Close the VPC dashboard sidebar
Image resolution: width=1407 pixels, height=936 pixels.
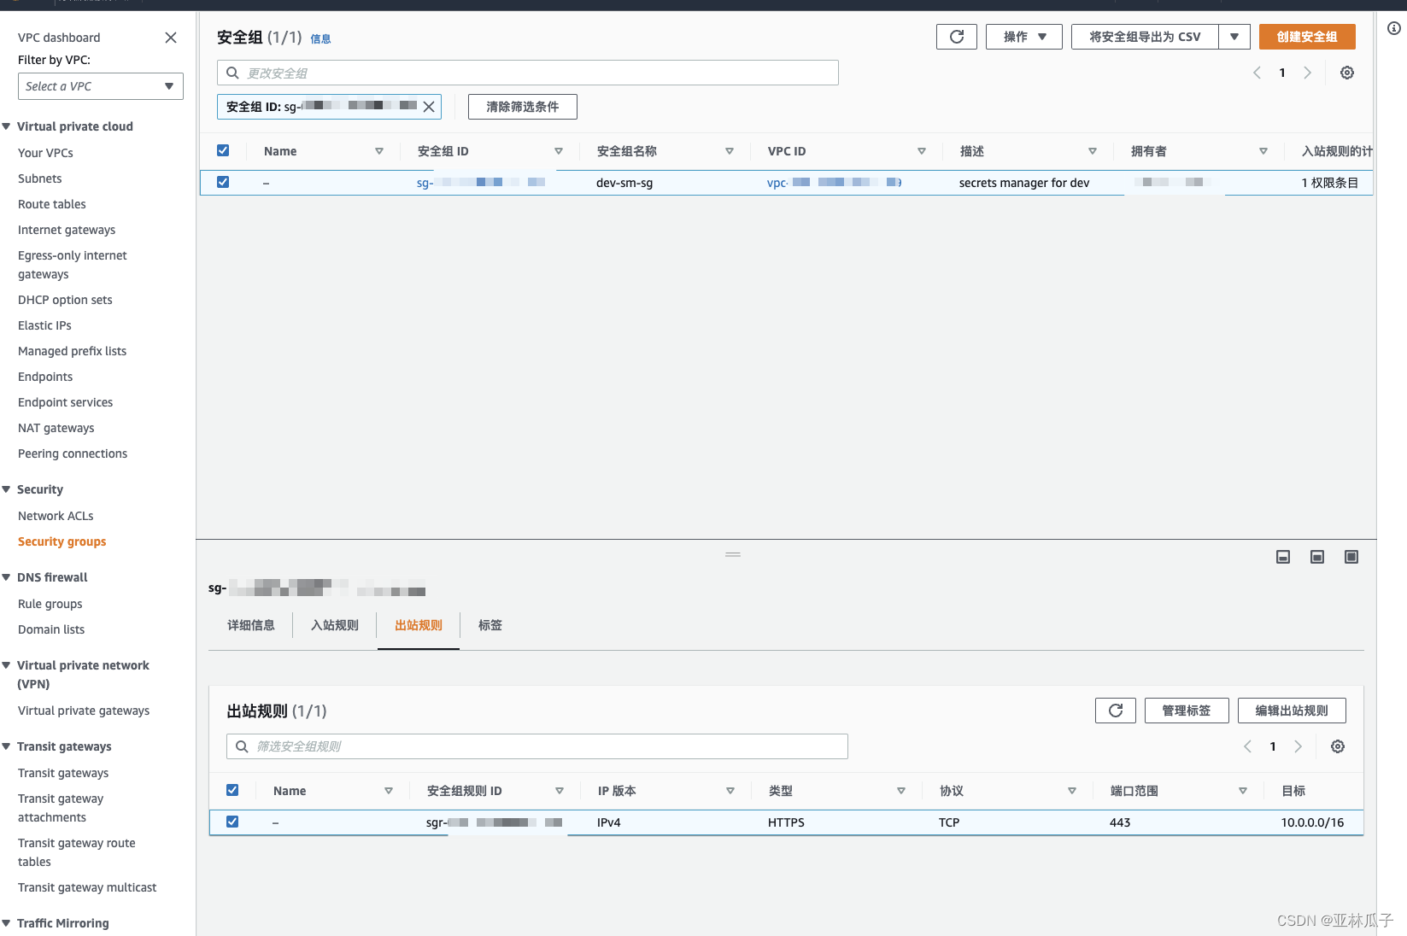tap(171, 38)
